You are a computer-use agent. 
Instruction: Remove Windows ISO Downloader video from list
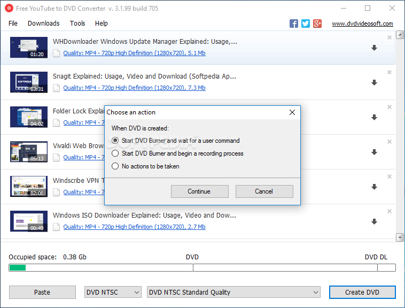tap(390, 211)
